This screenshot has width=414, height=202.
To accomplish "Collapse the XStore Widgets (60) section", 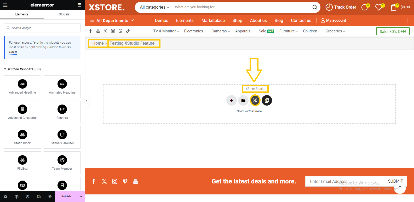I will click(x=22, y=69).
